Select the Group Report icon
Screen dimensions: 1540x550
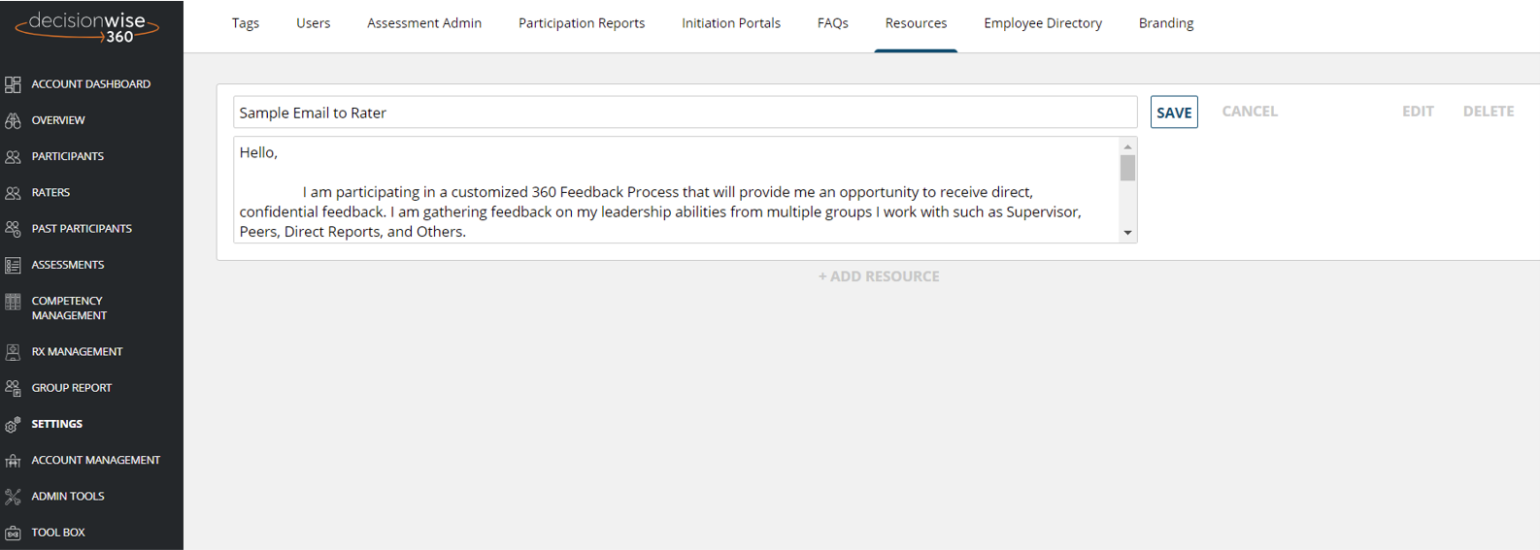point(13,388)
